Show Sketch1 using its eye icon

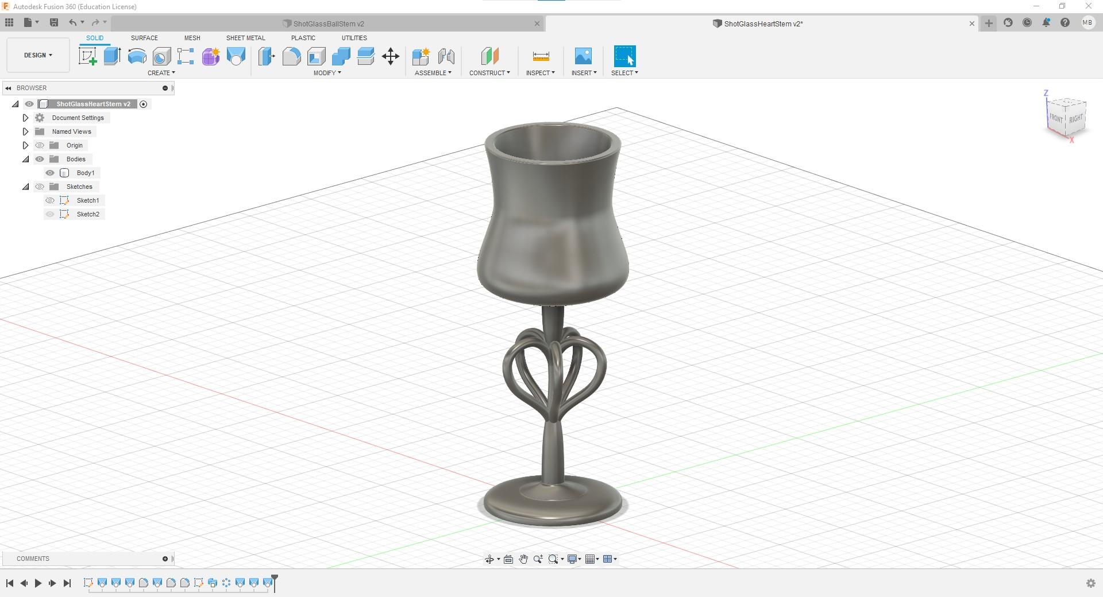50,200
